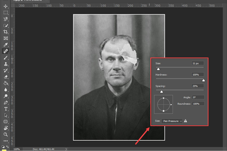Click the Doc: 461.4K/461.4K status text
Image resolution: width=227 pixels, height=151 pixels.
click(x=44, y=149)
